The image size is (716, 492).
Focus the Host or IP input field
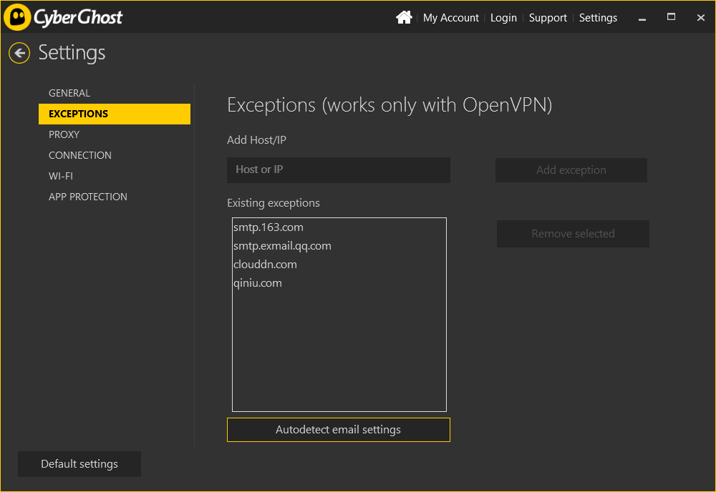click(339, 170)
